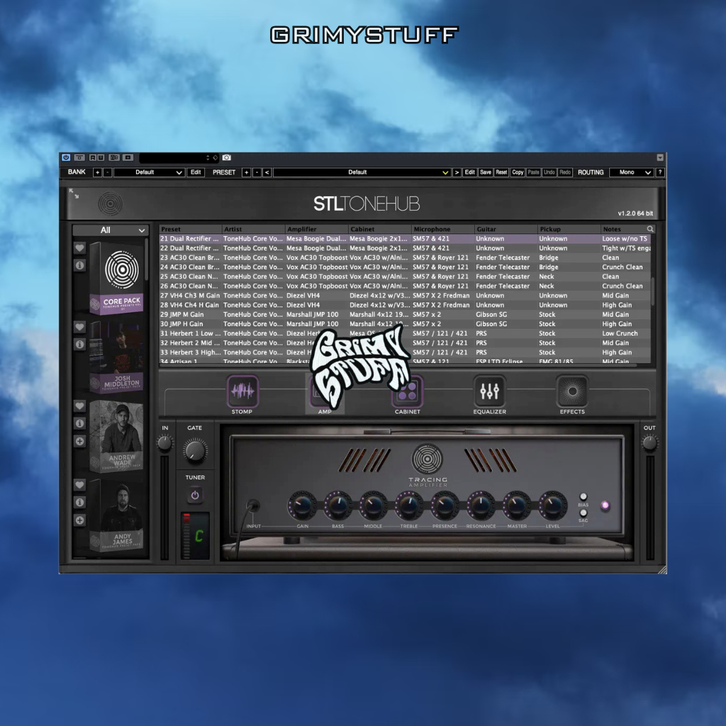Select the Andy James pack thumbnail
The height and width of the screenshot is (726, 726).
tap(117, 515)
